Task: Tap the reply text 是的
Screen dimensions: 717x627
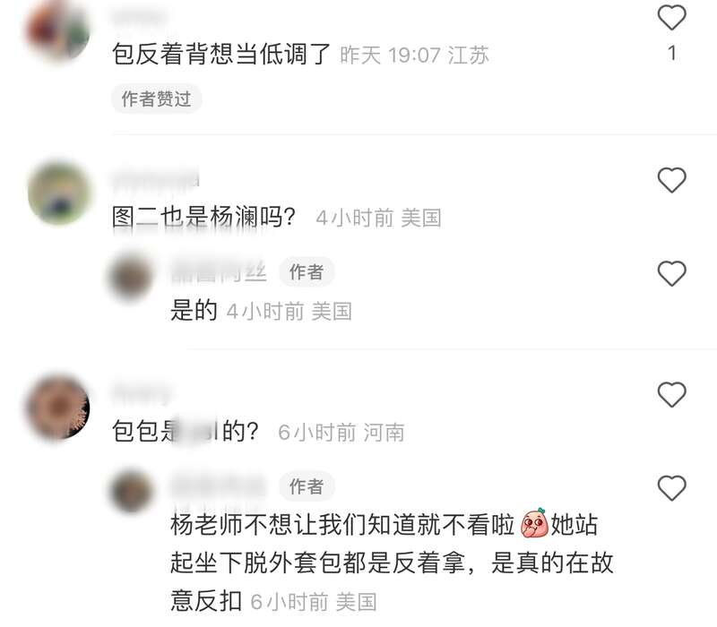Action: (x=194, y=311)
